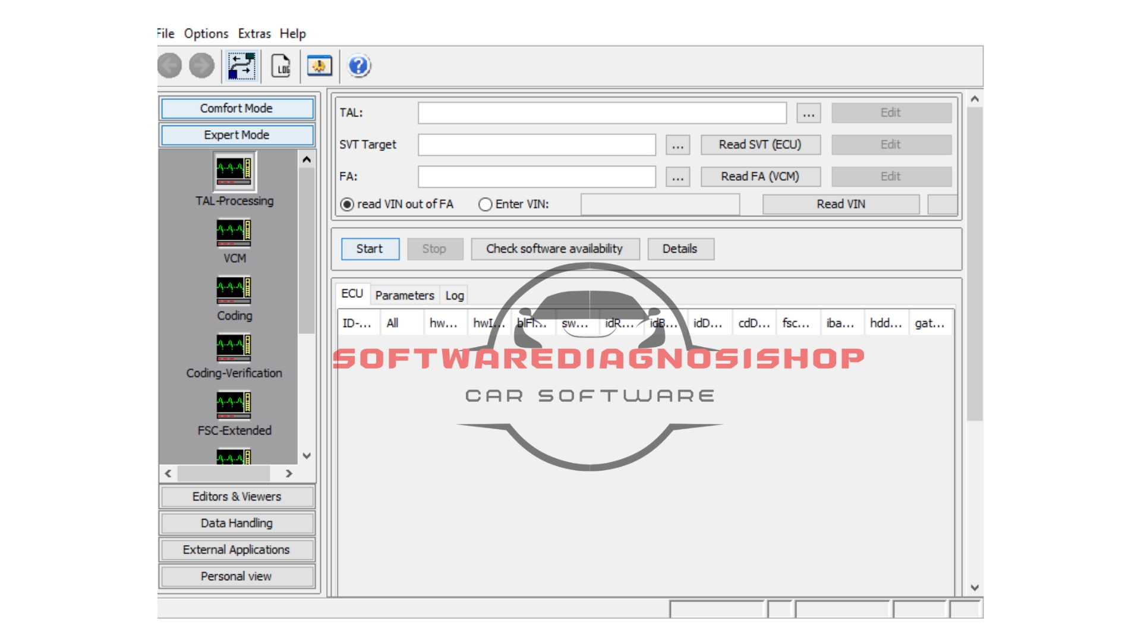Viewport: 1141px width, 642px height.
Task: Switch to the Log tab
Action: coord(455,295)
